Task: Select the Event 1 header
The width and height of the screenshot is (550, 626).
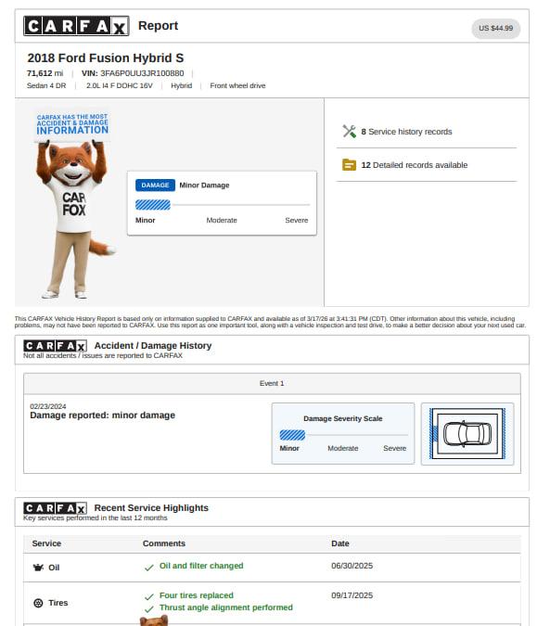Action: point(272,383)
